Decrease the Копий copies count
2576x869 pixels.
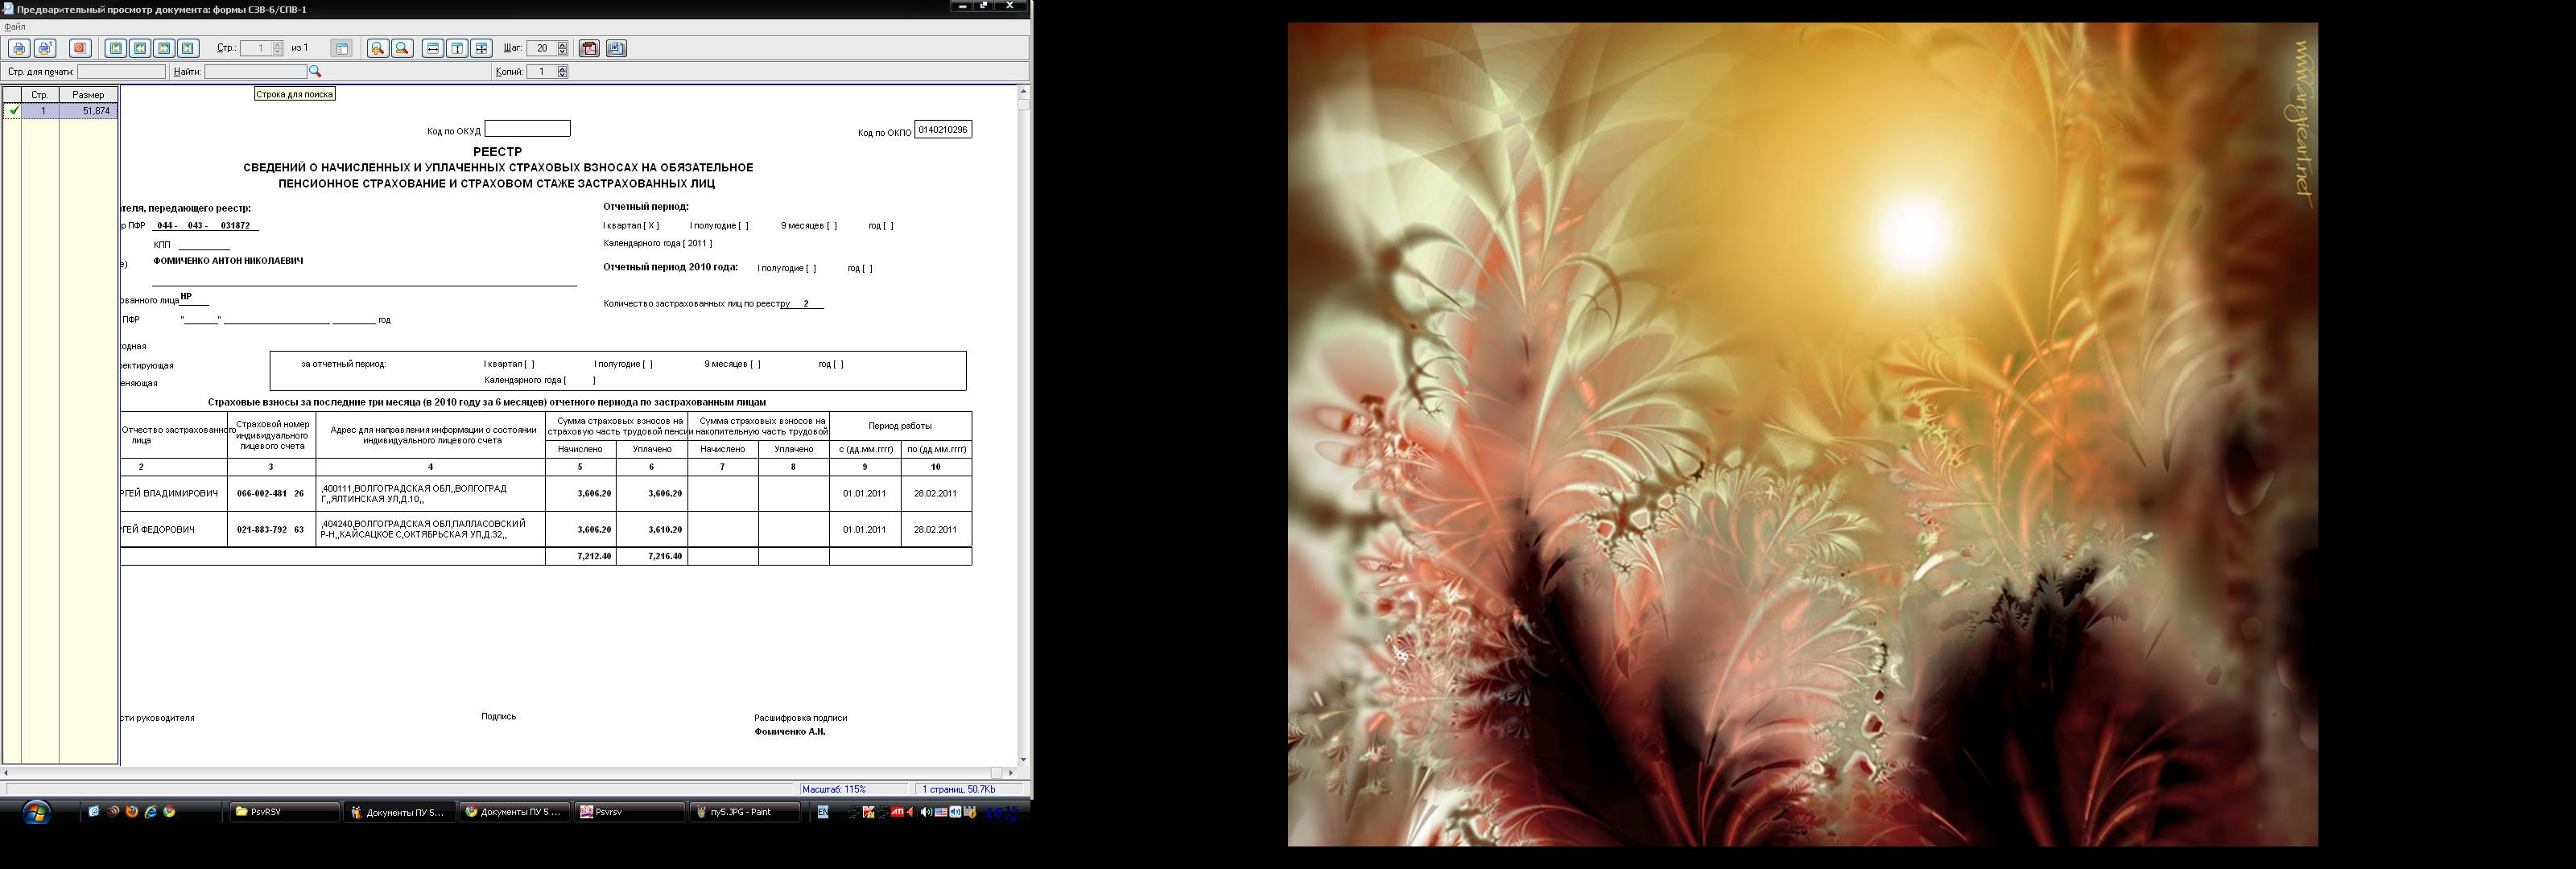tap(562, 75)
